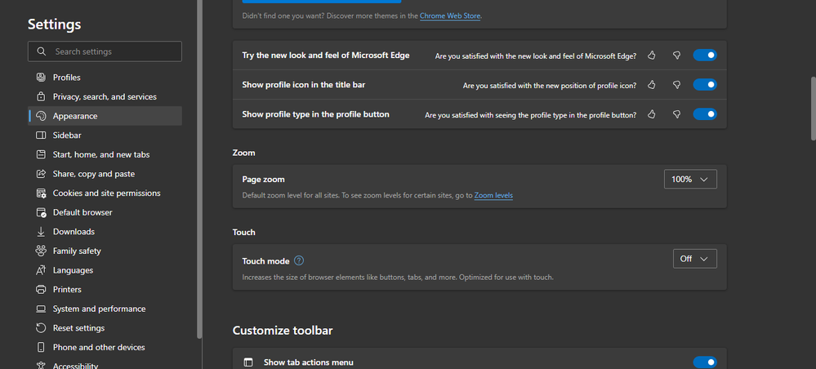Go to Cookies and site permissions
This screenshot has height=369, width=816.
[106, 193]
